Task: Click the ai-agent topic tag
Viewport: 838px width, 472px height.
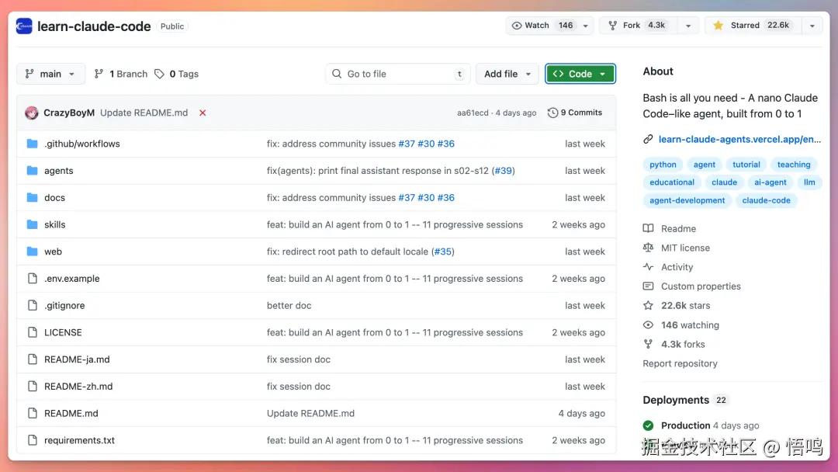Action: [x=770, y=182]
